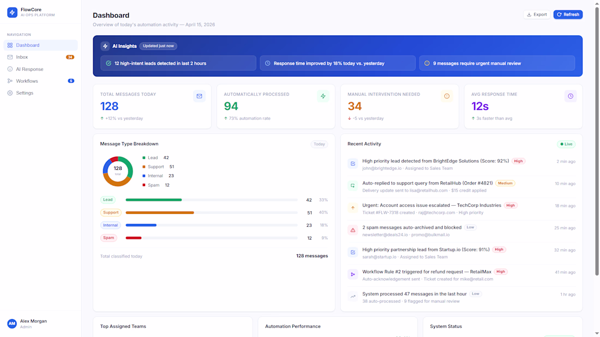The width and height of the screenshot is (600, 337).
Task: Click the 34 manual intervention value
Action: click(x=355, y=106)
